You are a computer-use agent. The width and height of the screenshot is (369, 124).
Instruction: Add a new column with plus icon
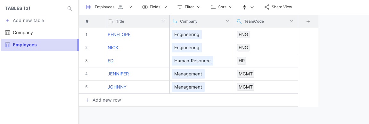(308, 21)
